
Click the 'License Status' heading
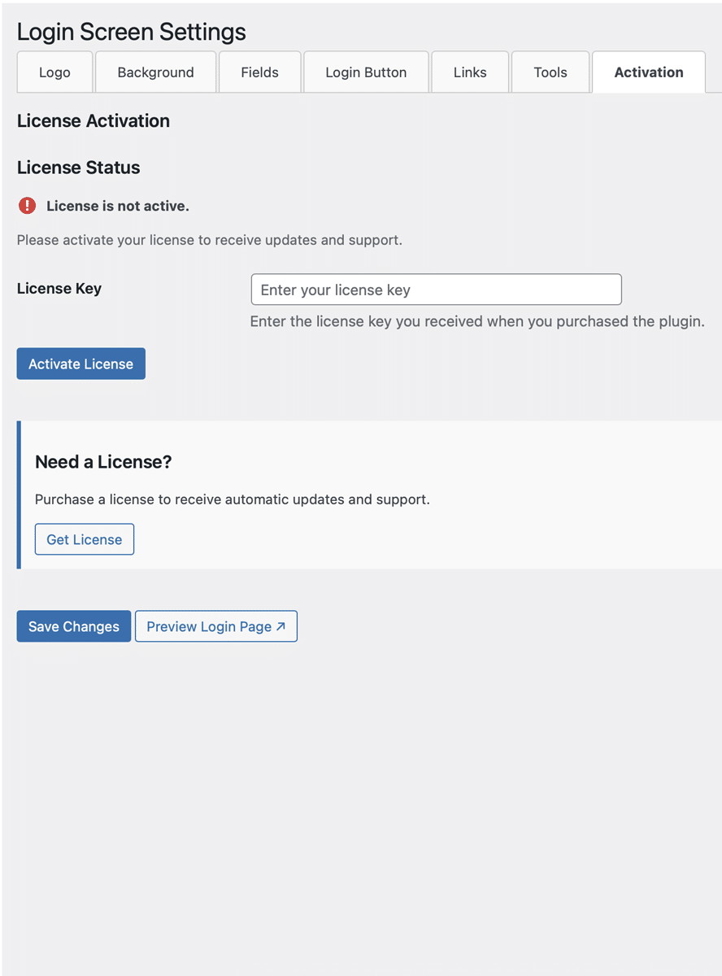coord(79,168)
